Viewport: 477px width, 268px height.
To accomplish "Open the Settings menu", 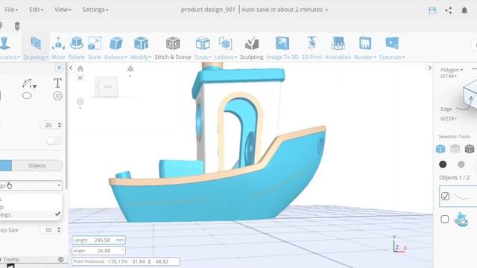I will 95,10.
